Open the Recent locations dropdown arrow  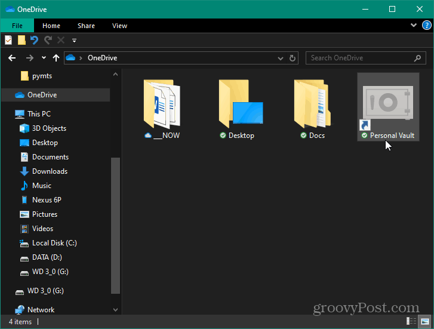pos(44,58)
